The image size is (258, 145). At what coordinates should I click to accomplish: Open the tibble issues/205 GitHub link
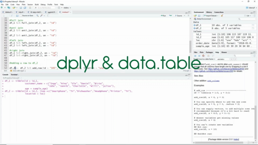(213, 71)
